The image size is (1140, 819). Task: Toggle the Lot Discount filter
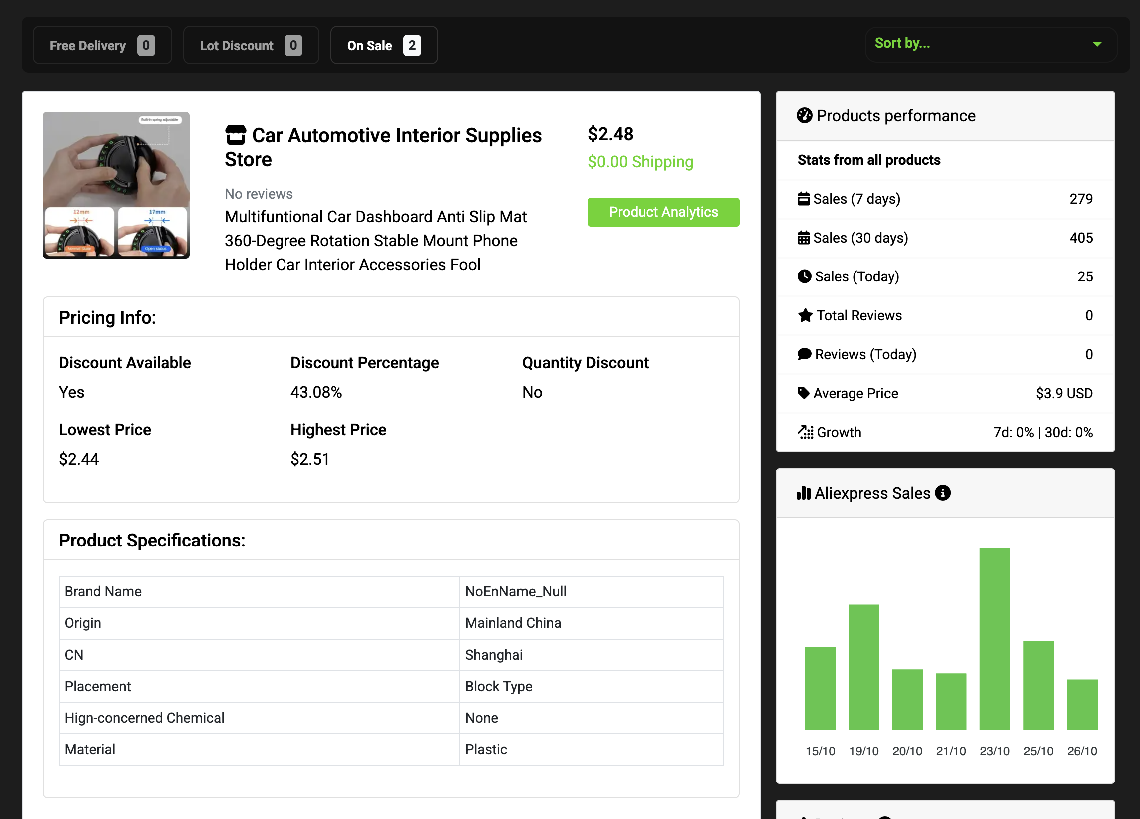coord(252,45)
